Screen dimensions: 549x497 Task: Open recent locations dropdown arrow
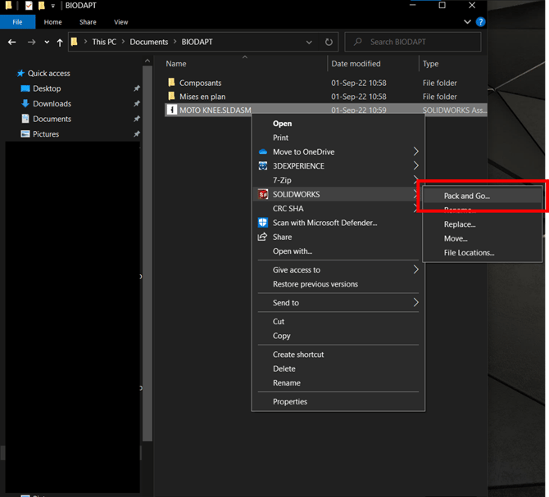coord(47,43)
